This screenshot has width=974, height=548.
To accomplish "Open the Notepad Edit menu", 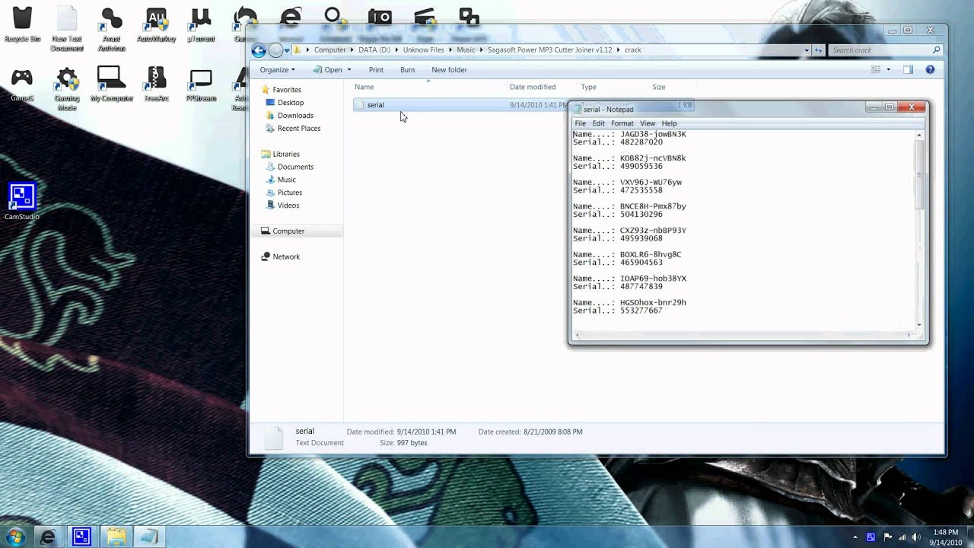I will point(599,123).
